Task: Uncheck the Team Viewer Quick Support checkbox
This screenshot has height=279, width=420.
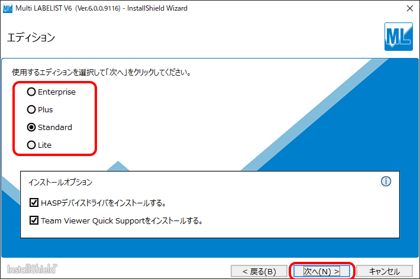Action: click(34, 220)
